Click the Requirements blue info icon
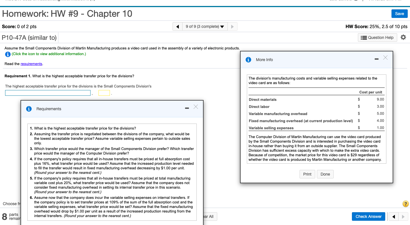Image resolution: width=410 pixels, height=225 pixels. (x=29, y=109)
